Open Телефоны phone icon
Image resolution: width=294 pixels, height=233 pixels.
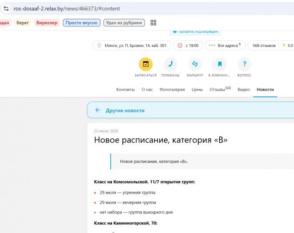(x=170, y=64)
